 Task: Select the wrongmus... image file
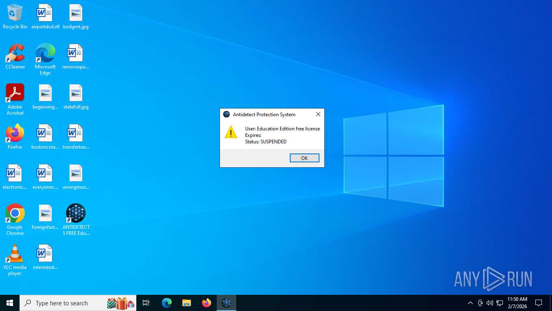[x=76, y=177]
